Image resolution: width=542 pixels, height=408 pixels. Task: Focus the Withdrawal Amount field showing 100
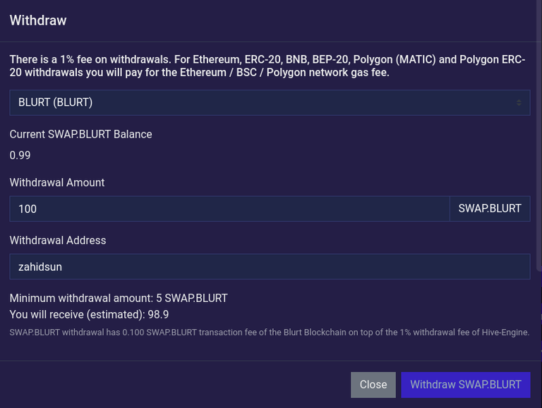229,208
